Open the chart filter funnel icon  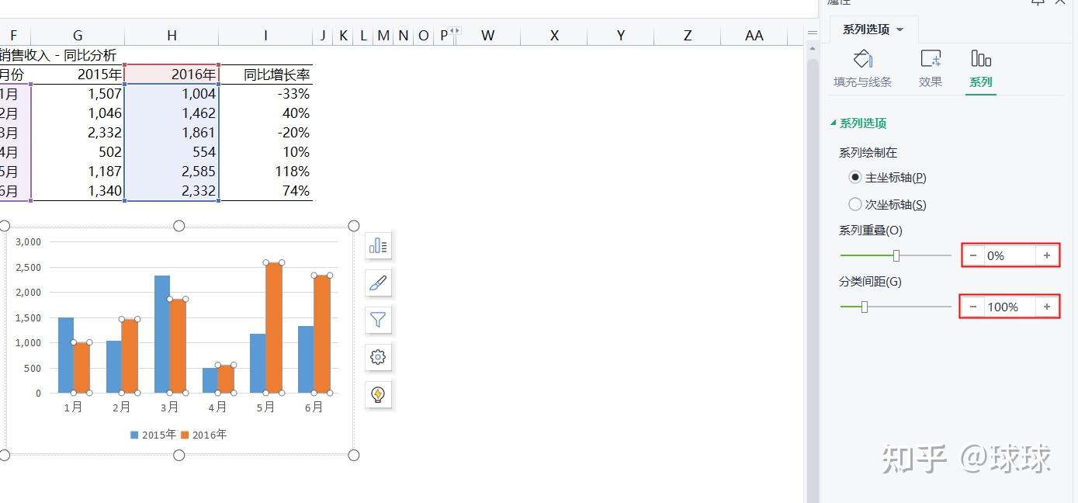click(x=378, y=320)
